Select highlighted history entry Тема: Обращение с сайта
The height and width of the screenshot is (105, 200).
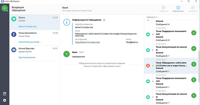[171, 66]
